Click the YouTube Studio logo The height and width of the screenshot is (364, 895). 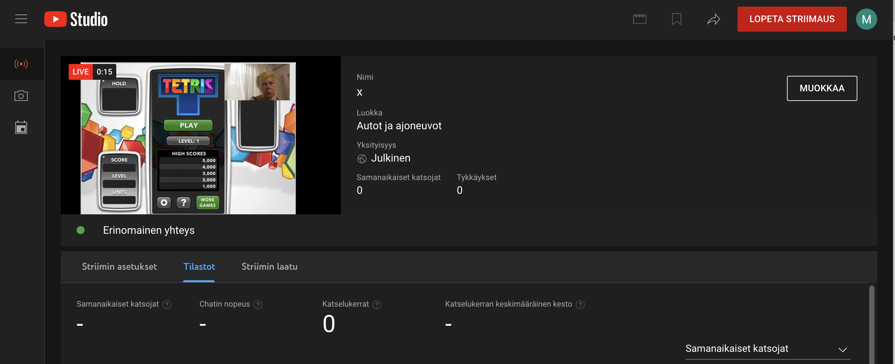76,19
